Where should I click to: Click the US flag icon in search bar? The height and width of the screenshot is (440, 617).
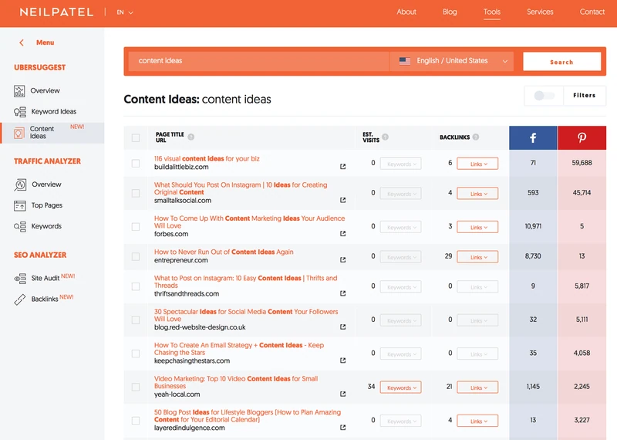404,61
